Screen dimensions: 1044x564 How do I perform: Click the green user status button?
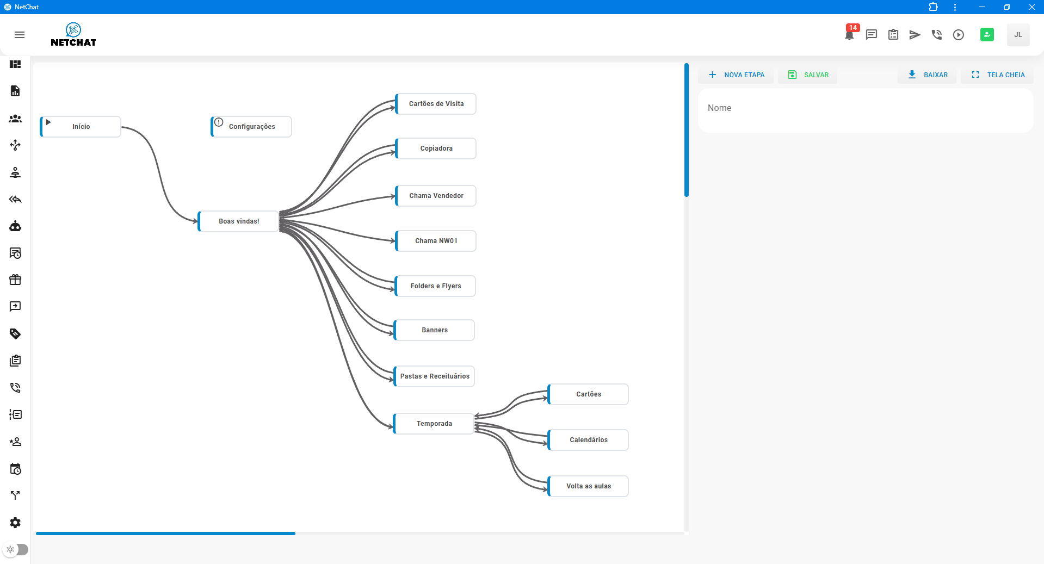[x=987, y=35]
